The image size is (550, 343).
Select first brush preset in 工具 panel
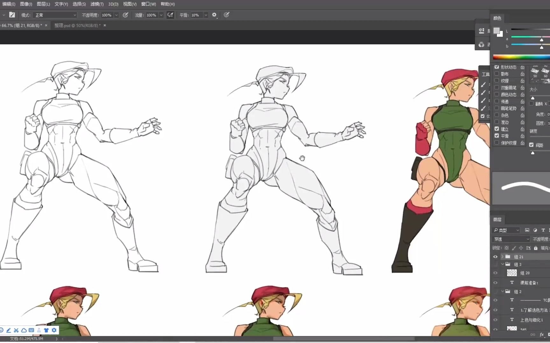[x=483, y=84]
